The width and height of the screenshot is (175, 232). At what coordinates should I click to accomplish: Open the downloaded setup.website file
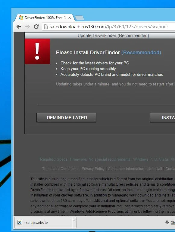(x=43, y=223)
